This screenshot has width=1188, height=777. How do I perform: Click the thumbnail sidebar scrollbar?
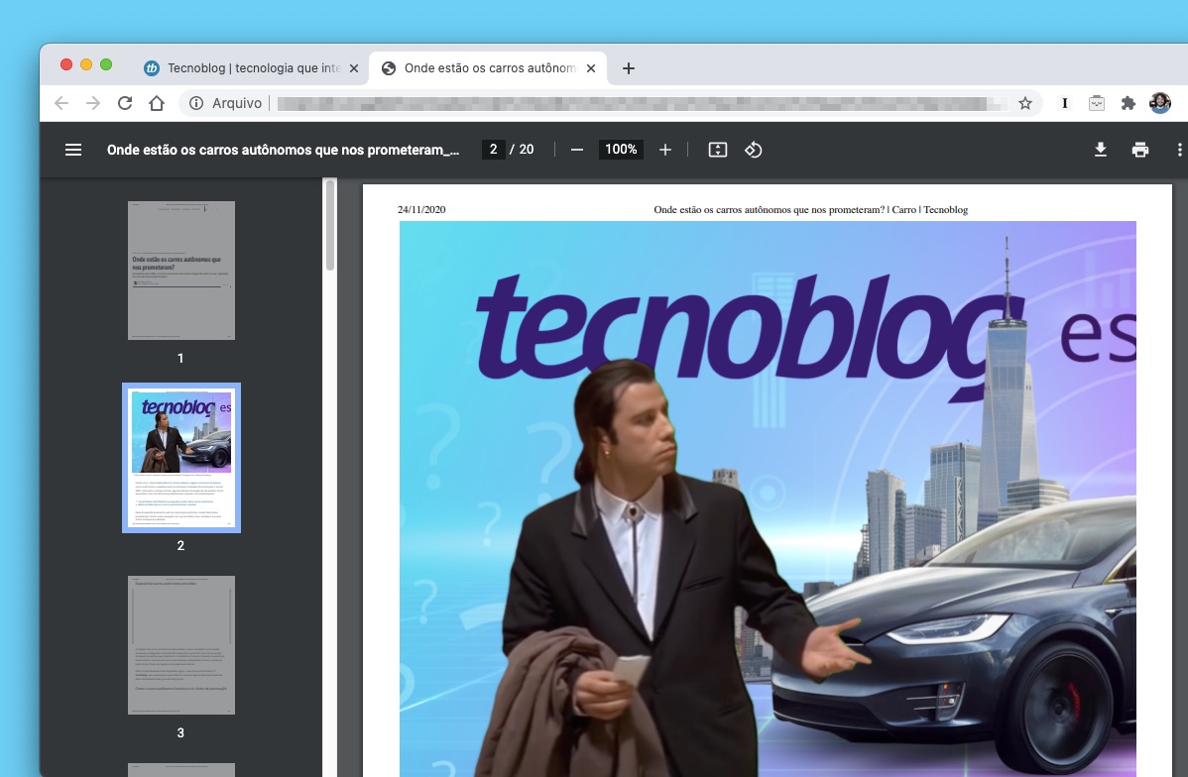point(330,226)
